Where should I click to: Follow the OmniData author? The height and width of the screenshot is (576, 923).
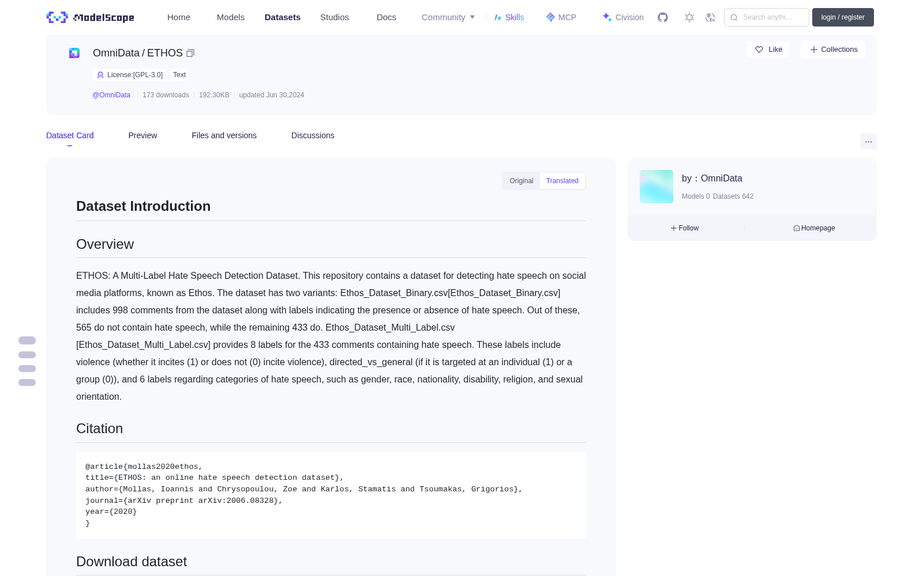point(685,228)
